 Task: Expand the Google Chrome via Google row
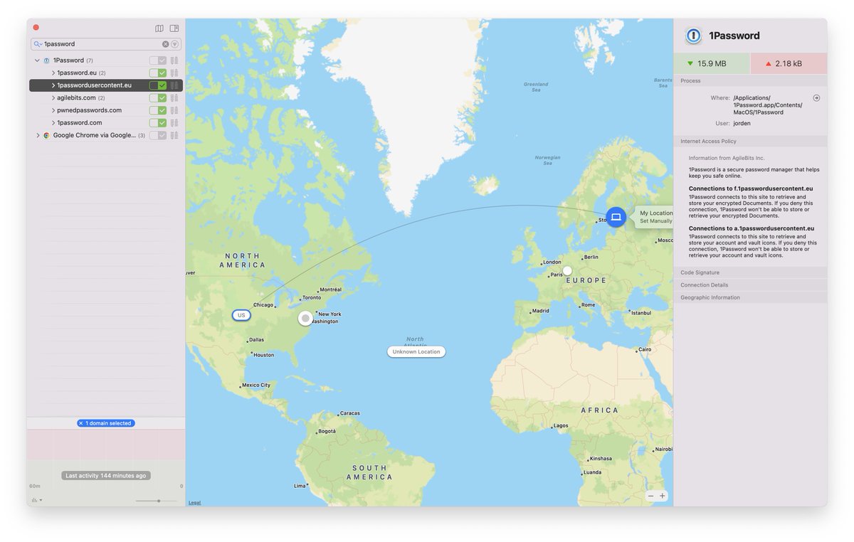pos(38,135)
